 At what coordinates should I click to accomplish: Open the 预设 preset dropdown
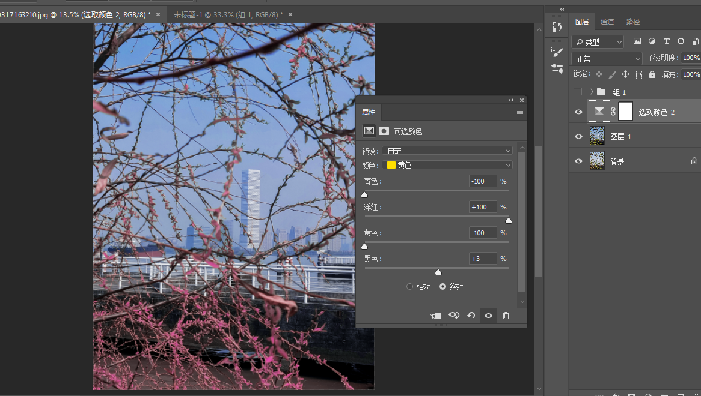[448, 151]
